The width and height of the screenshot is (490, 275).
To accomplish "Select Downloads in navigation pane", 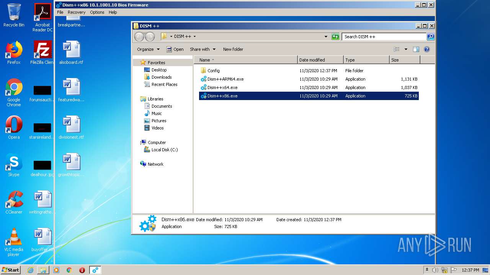I will 161,77.
